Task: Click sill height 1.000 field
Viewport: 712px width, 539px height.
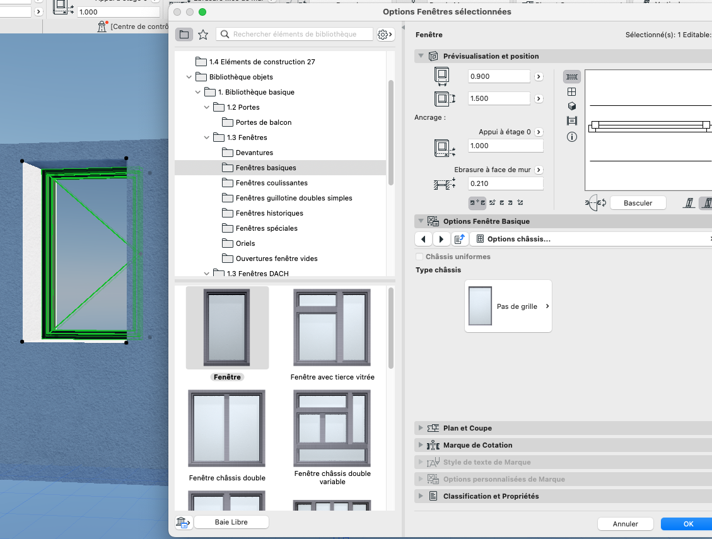Action: 505,146
